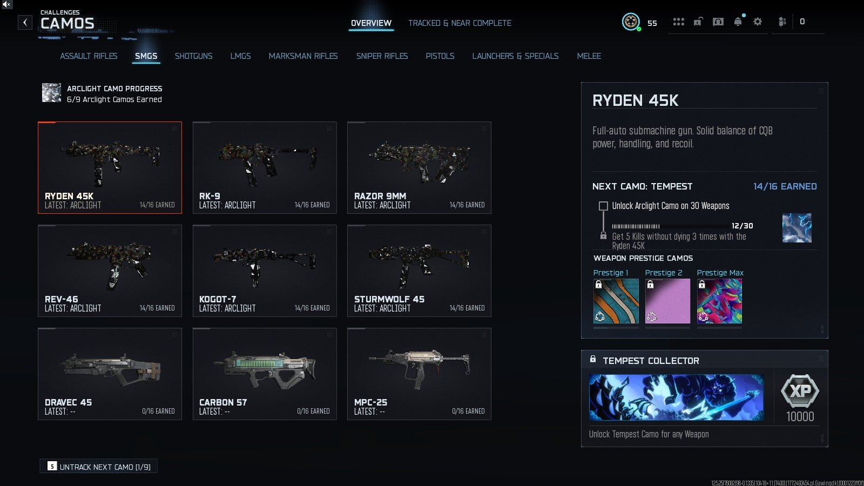The image size is (864, 486).
Task: Click the party count 0 number
Action: tap(802, 22)
